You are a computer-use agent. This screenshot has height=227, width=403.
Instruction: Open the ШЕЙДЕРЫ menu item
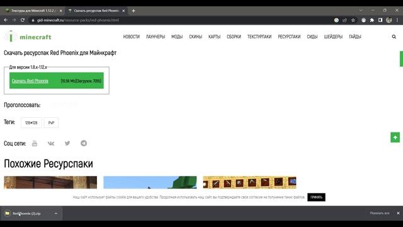tap(333, 37)
